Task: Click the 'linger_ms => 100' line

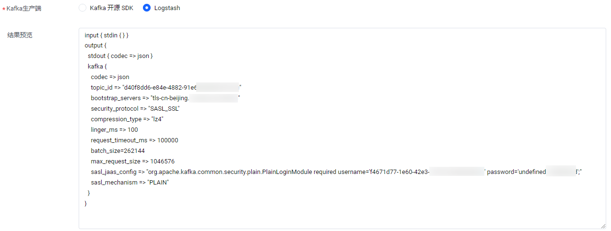Action: point(114,130)
